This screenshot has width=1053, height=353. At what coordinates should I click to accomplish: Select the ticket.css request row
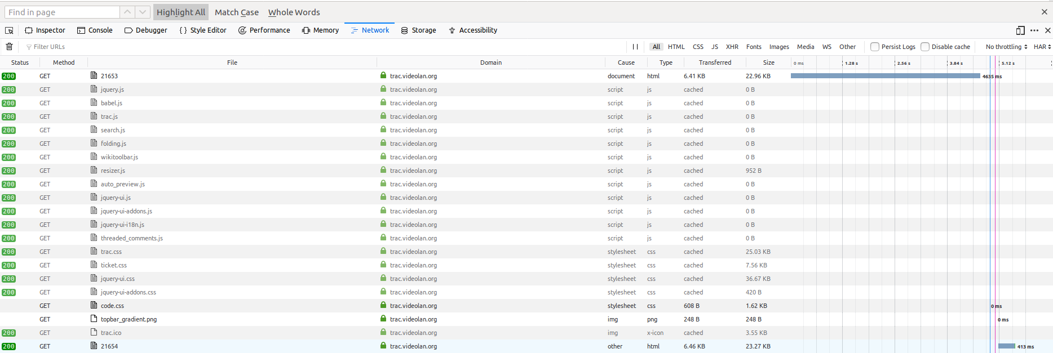point(526,265)
